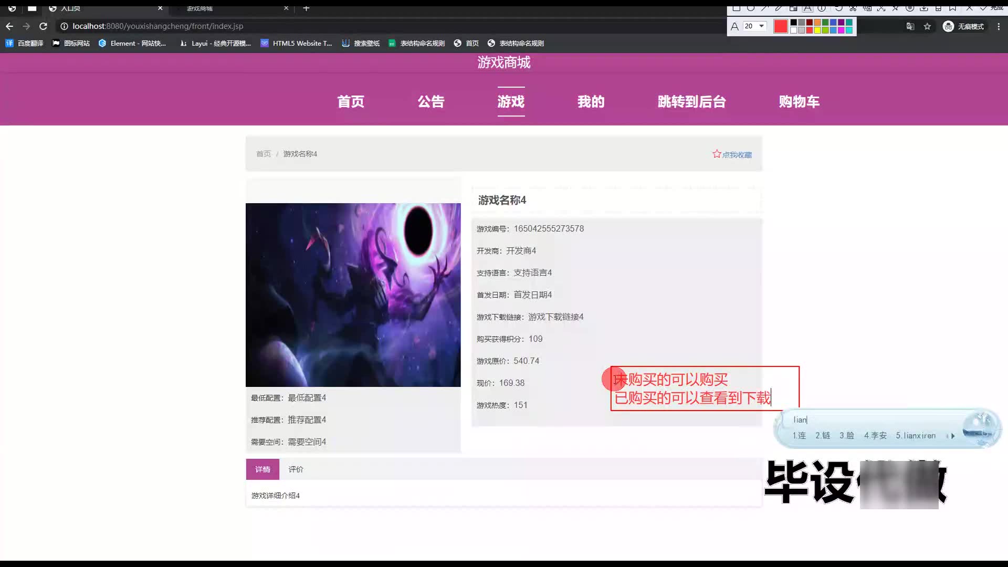Pick the orange color swatch

(817, 23)
